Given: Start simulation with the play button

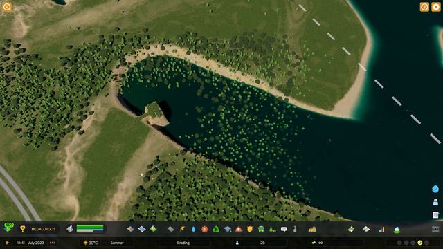Looking at the screenshot, I should [x=8, y=243].
